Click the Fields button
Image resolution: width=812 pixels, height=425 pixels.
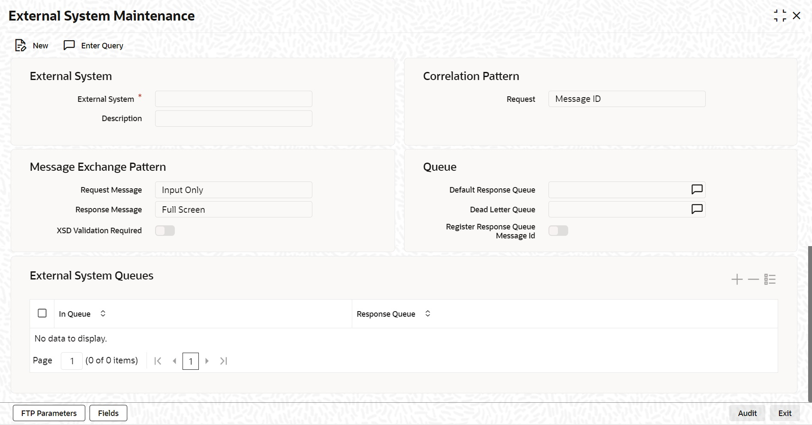click(108, 413)
